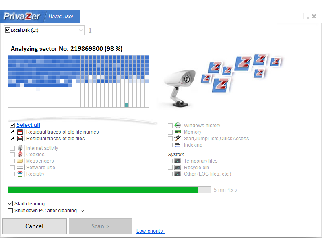Click the Start, JumpLists, Quick Access icon
322x238 pixels.
pyautogui.click(x=178, y=138)
